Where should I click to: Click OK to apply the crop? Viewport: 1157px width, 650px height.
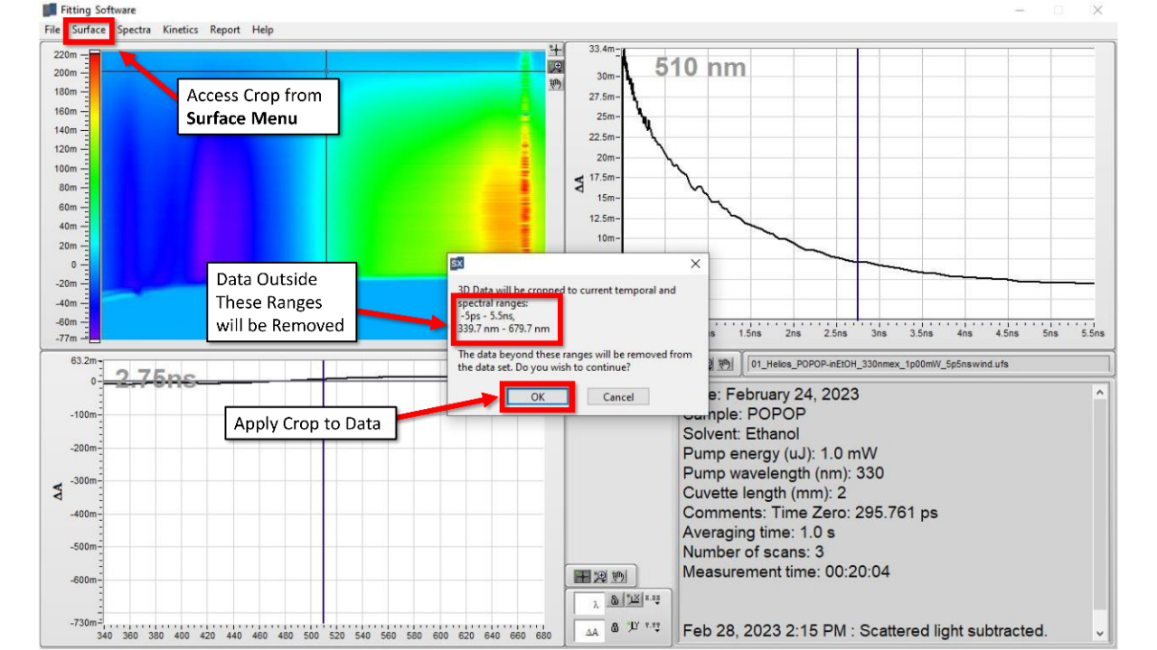pos(538,397)
